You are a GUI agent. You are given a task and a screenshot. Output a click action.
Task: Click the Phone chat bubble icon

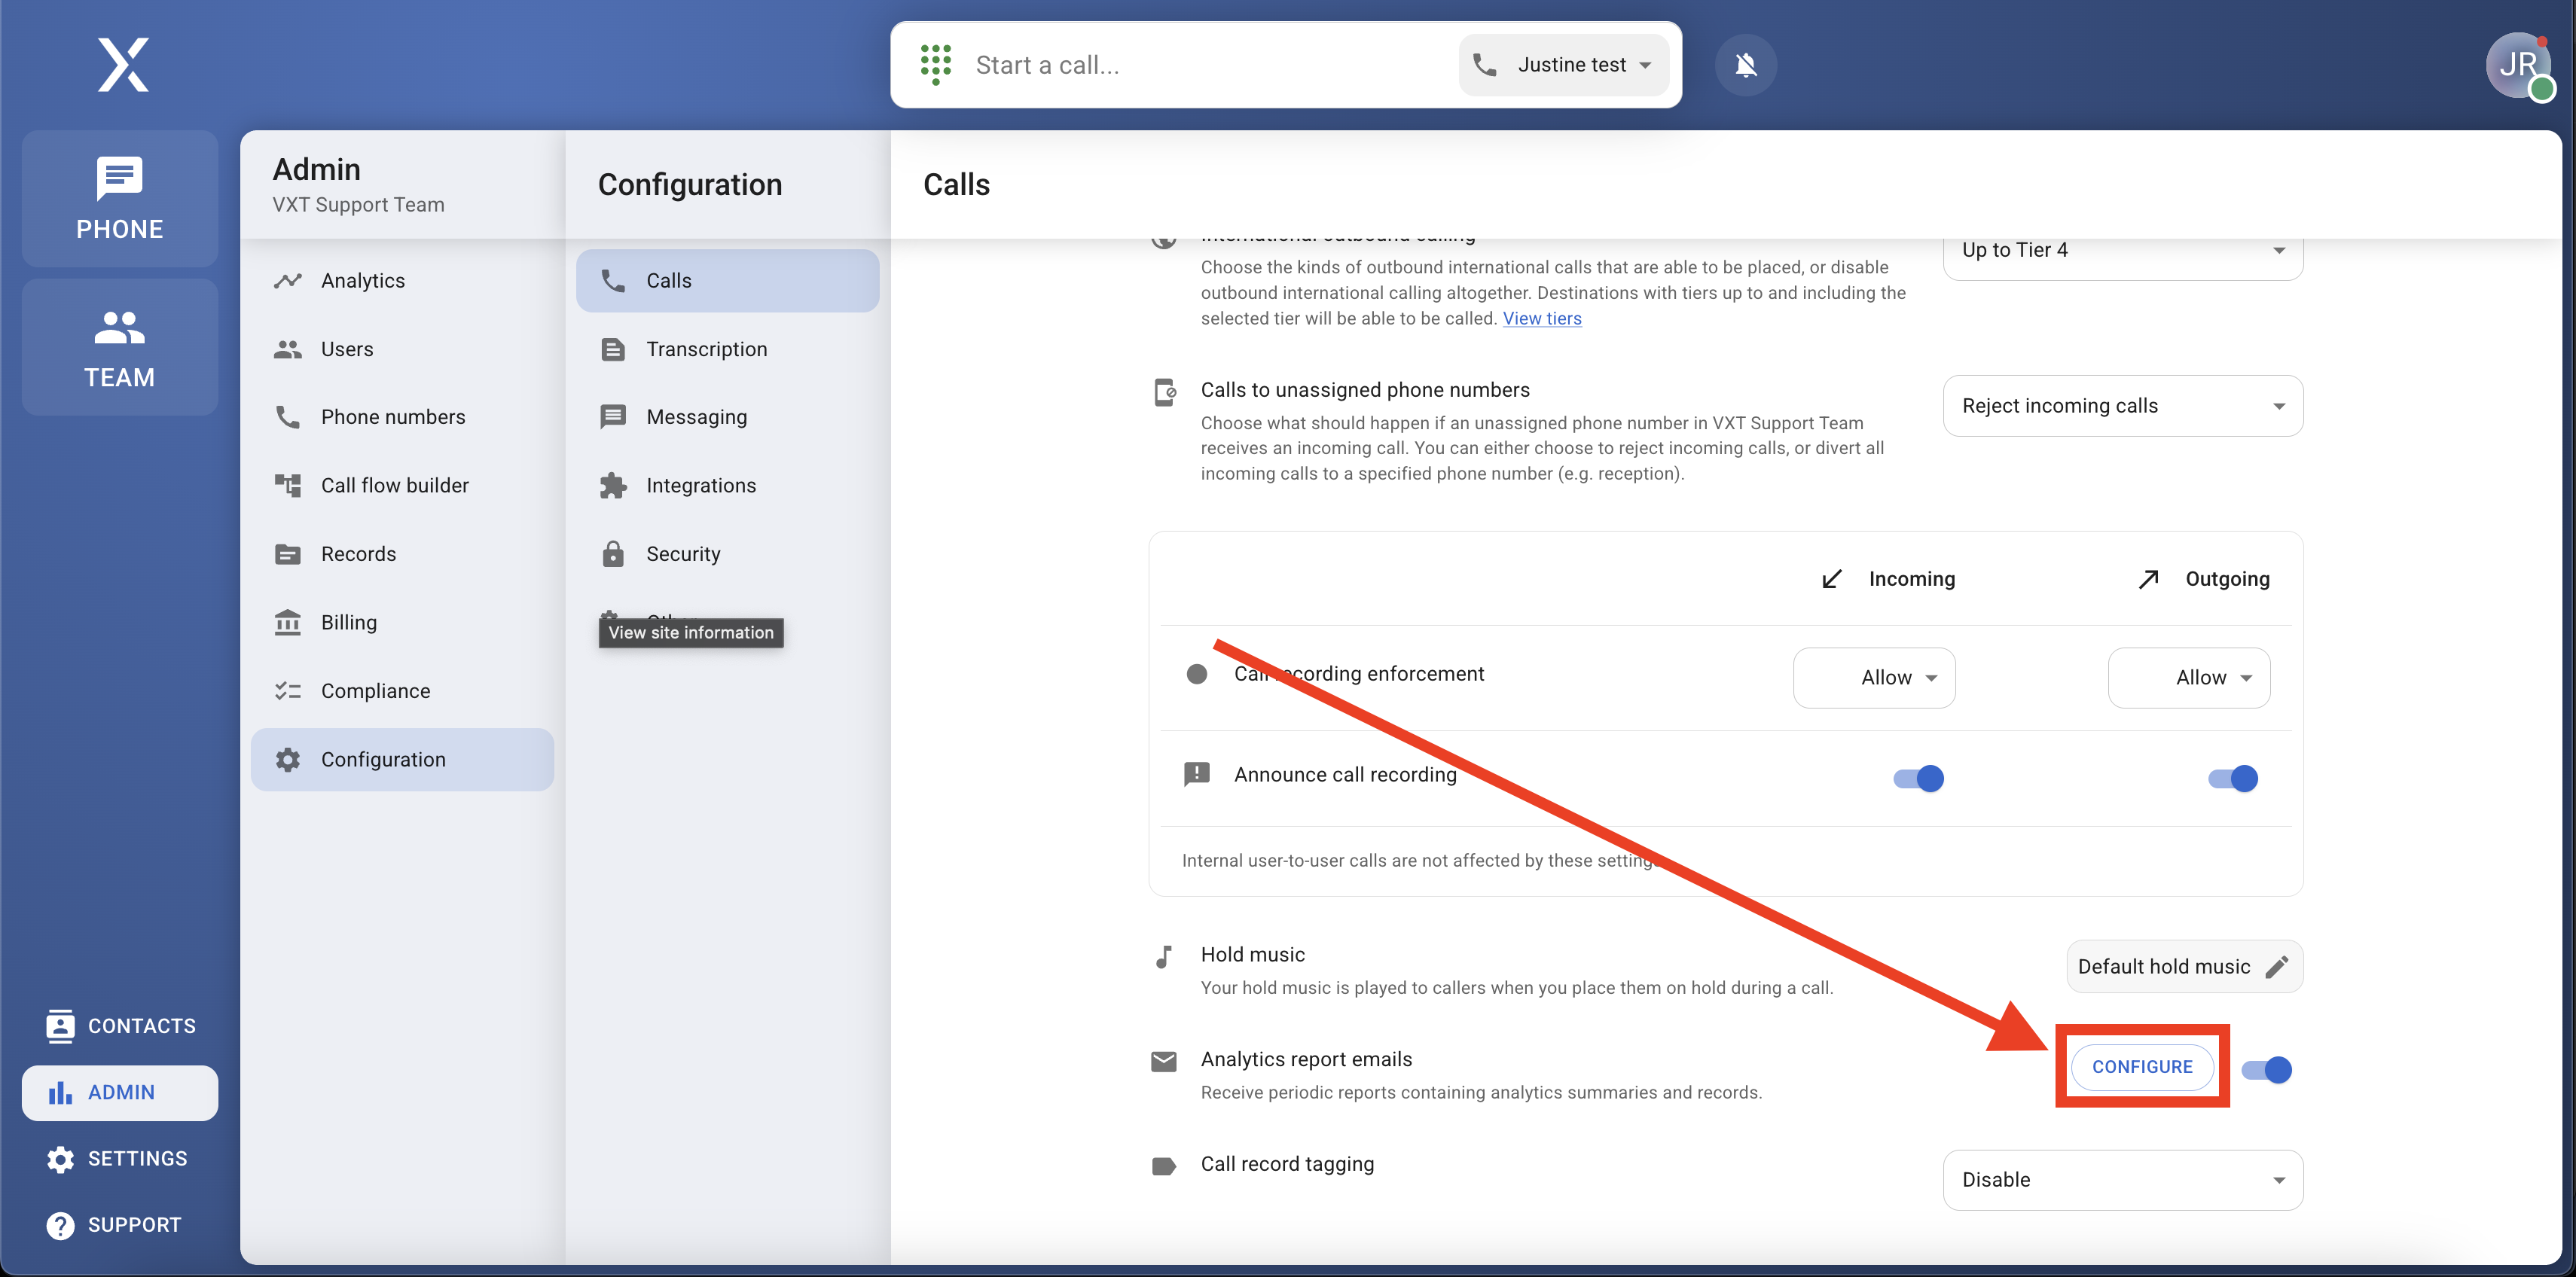coord(119,178)
